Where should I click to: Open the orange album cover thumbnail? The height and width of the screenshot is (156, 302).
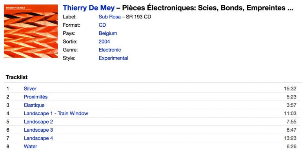(31, 31)
